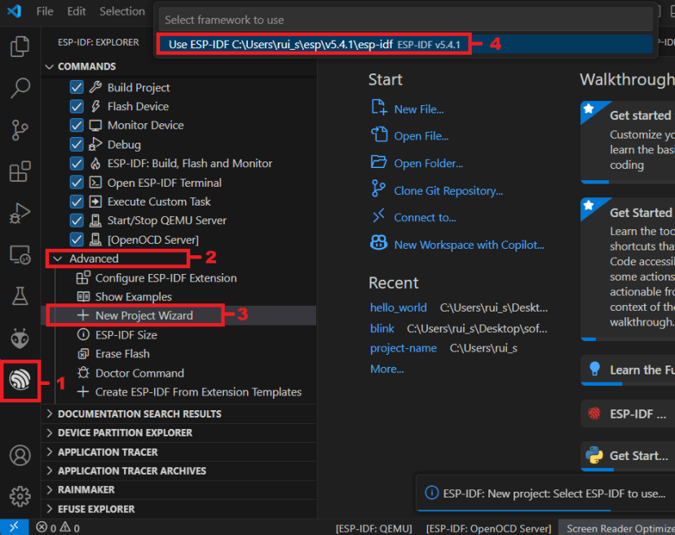Open the Testing panel from the activity bar

pos(20,296)
